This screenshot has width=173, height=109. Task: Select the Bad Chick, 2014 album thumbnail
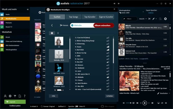(x=59, y=69)
